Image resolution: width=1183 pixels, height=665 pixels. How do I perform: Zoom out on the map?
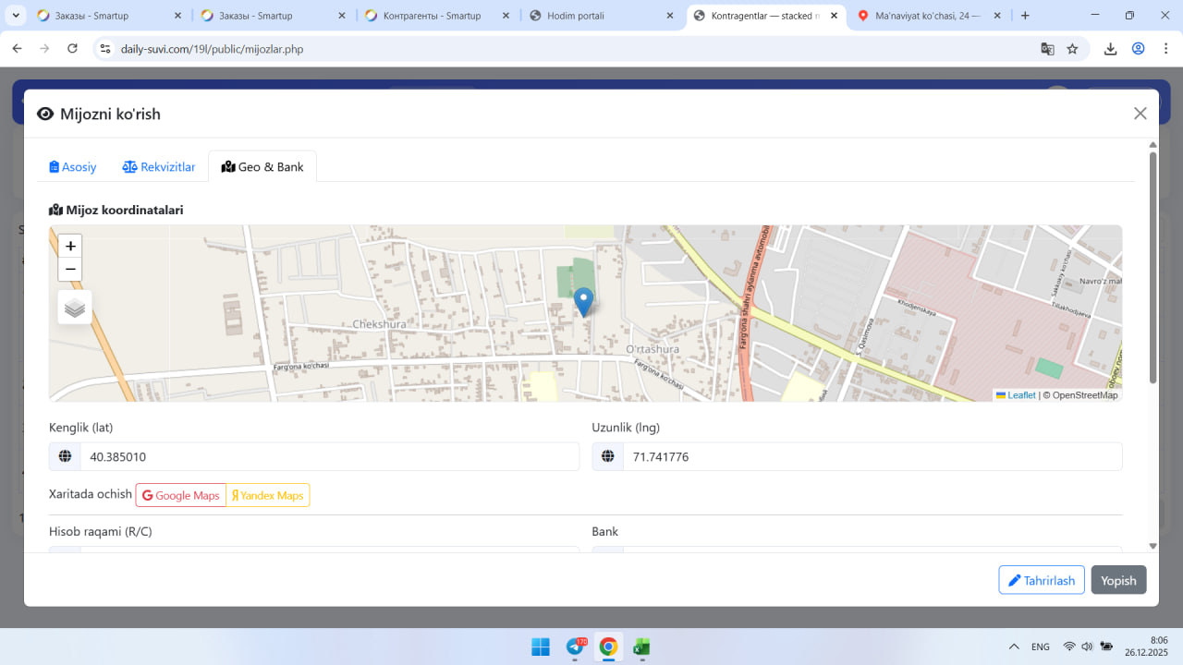(70, 270)
